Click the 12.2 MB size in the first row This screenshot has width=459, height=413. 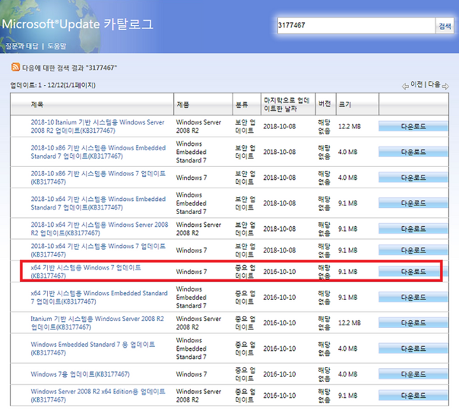[349, 126]
